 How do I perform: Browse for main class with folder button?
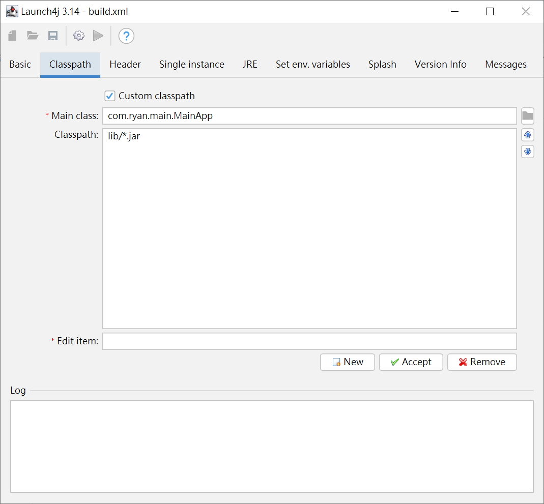pyautogui.click(x=527, y=116)
